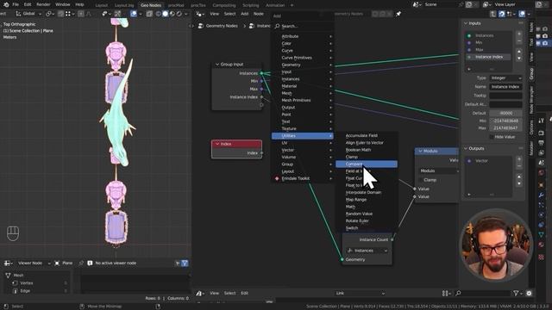
Task: Enable the Hide Value checkbox
Action: [492, 137]
